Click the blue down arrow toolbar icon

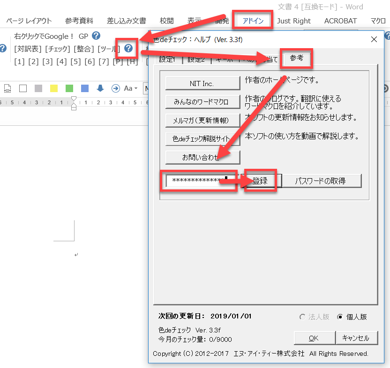click(x=100, y=88)
